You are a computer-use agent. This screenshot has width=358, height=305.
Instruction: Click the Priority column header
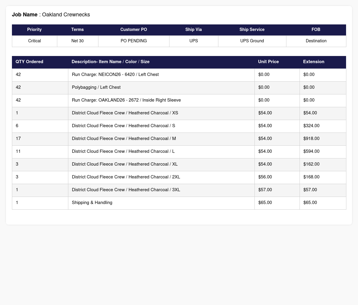(x=34, y=29)
